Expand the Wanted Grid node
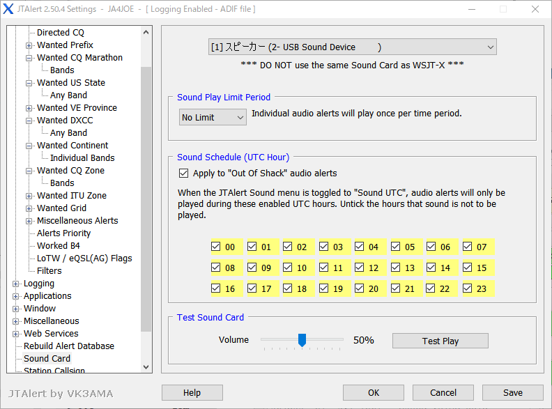 (29, 208)
